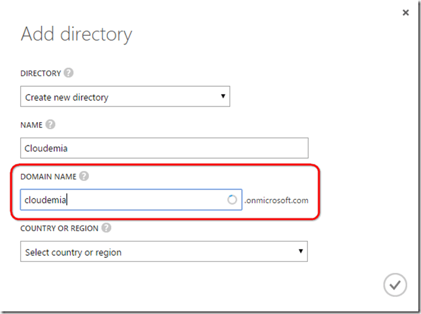This screenshot has width=421, height=314.
Task: Expand 'Select country or region' dropdown
Action: coord(163,251)
